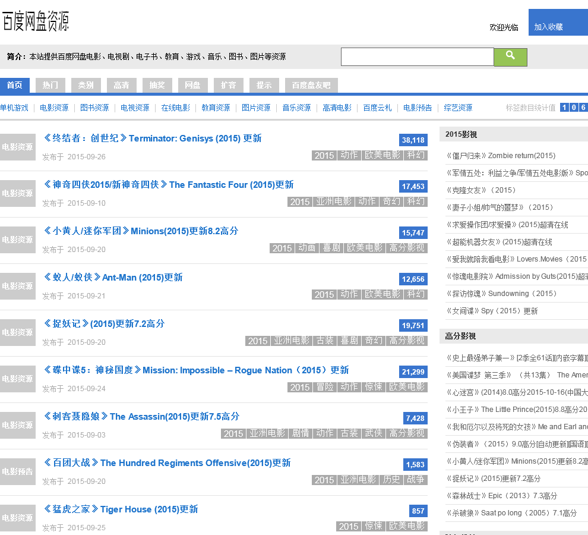Open the 扩容 tab
The width and height of the screenshot is (588, 535).
click(229, 85)
